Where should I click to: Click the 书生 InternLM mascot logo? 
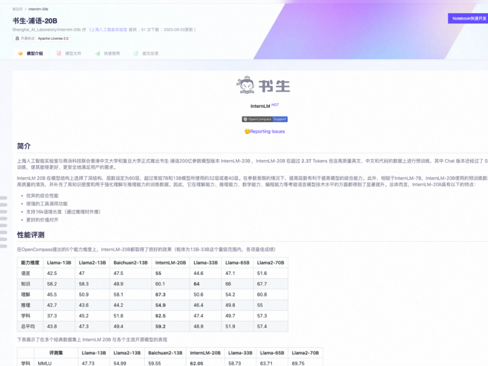coord(263,85)
